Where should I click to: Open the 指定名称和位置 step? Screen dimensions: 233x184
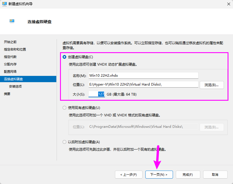tap(15, 49)
